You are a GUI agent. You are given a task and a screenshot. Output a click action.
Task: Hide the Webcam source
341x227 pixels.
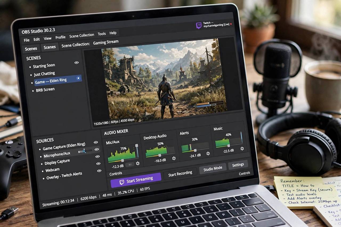point(98,164)
